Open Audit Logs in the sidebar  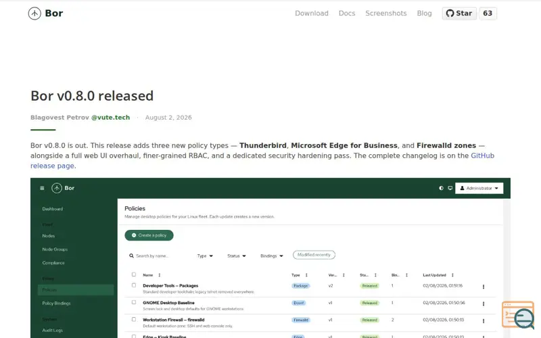(53, 331)
